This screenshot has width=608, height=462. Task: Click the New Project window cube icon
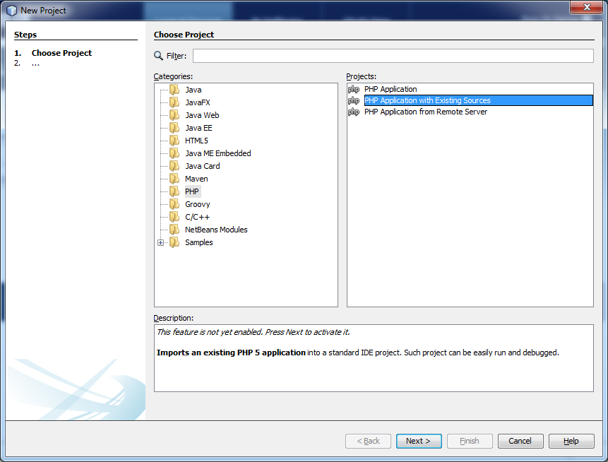(11, 11)
